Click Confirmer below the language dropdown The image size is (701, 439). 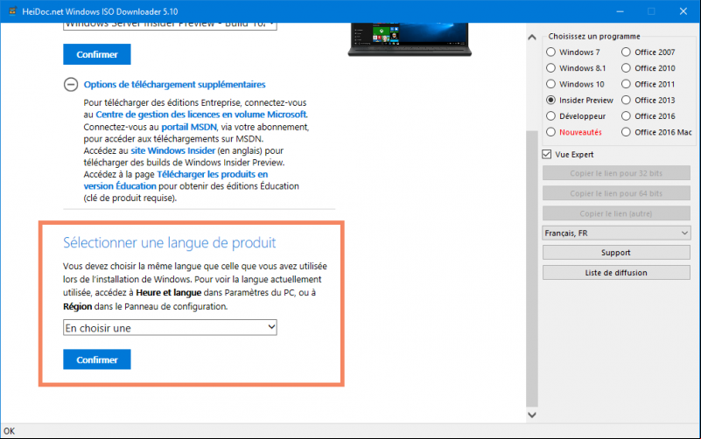97,359
